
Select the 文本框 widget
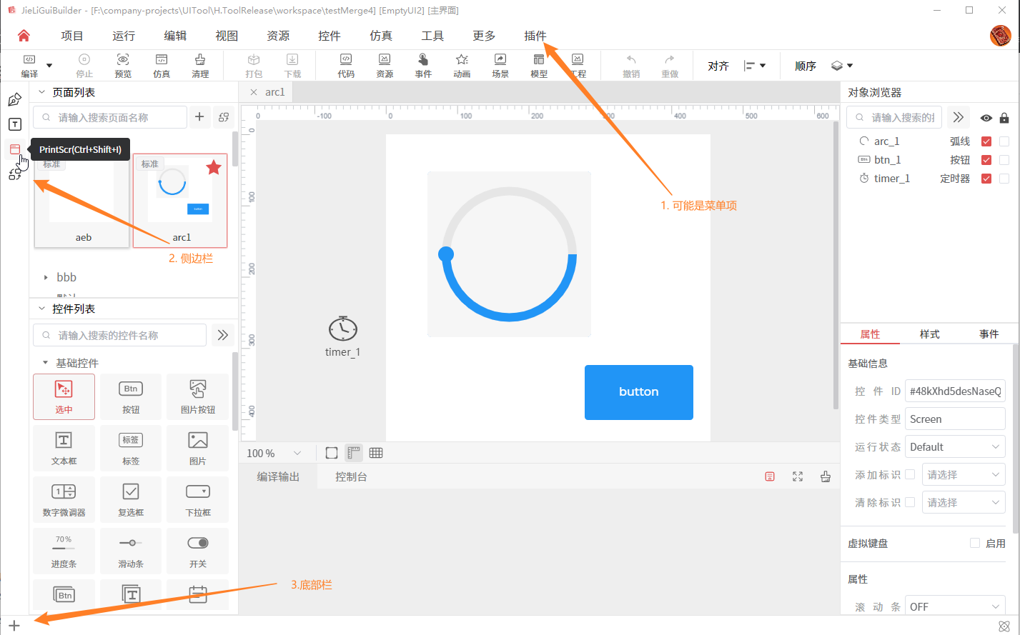(64, 448)
